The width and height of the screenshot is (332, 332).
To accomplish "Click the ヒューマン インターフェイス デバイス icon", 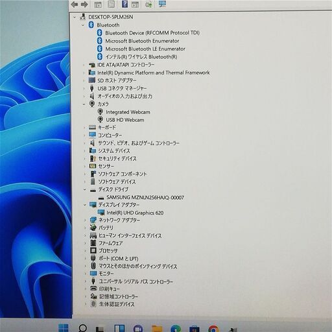I will click(93, 235).
